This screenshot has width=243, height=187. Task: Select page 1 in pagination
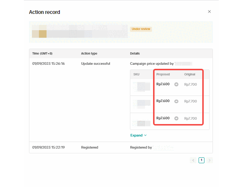202,160
